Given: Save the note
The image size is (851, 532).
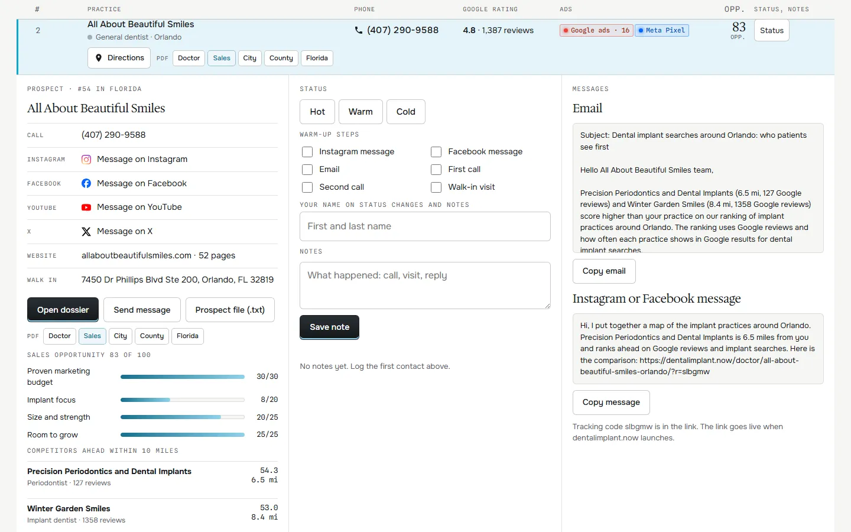Looking at the screenshot, I should pos(330,327).
